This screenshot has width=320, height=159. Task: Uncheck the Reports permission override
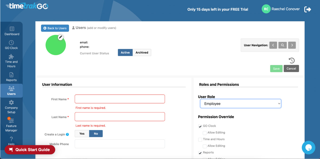tap(200, 153)
